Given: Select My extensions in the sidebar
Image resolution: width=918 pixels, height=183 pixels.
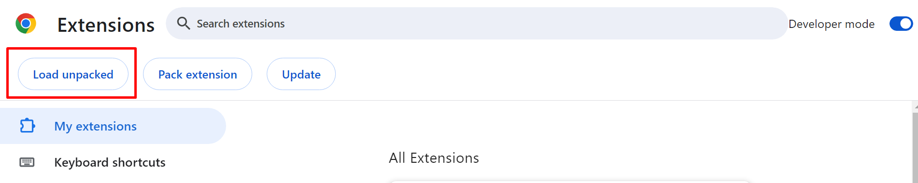Looking at the screenshot, I should tap(113, 126).
